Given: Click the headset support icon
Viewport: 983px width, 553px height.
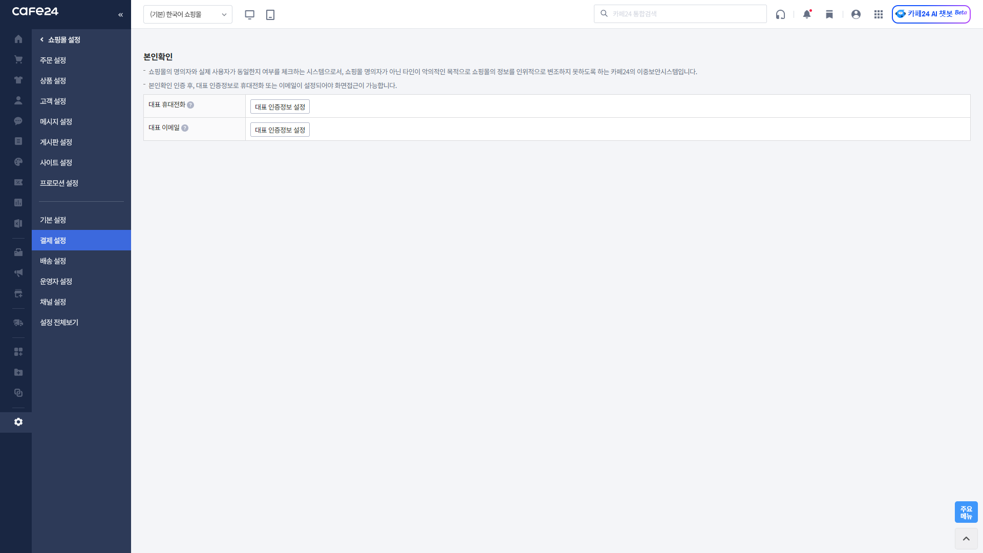Looking at the screenshot, I should click(780, 14).
